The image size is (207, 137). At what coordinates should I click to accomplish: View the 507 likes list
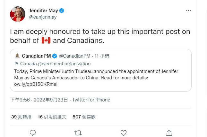(x=84, y=117)
